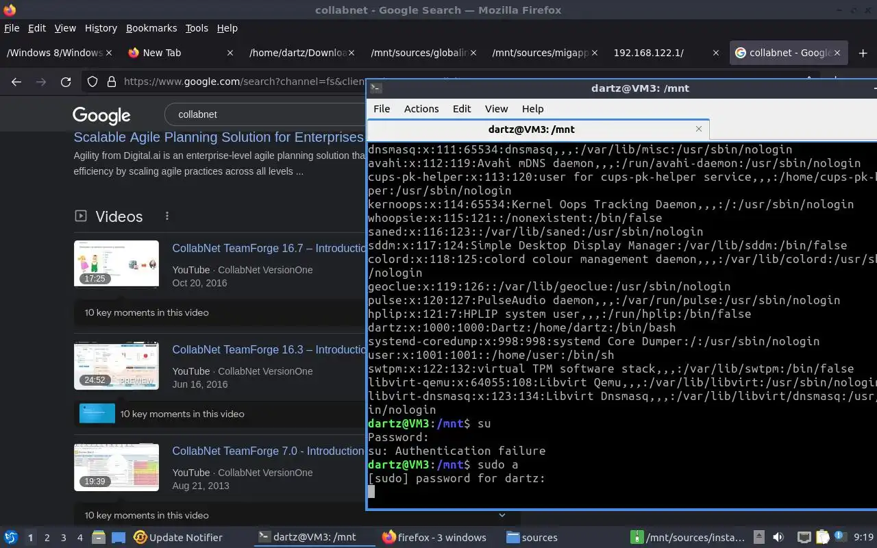Close the Windows 8 tab

109,53
